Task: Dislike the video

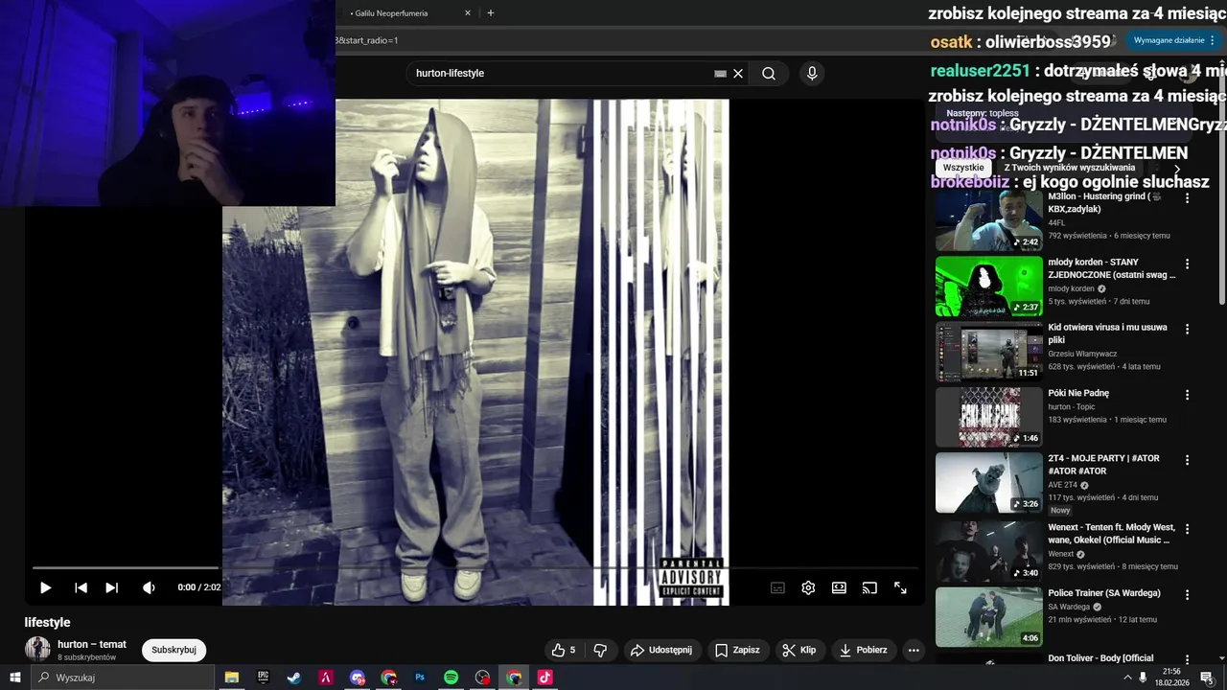Action: click(600, 650)
